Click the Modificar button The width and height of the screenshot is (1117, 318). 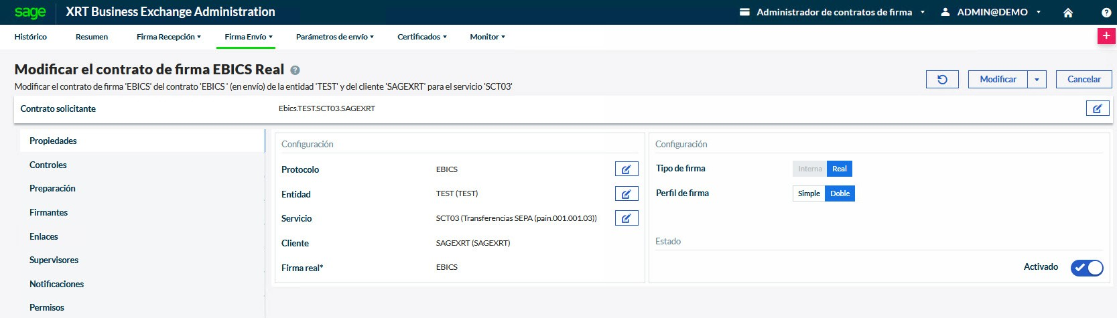pos(998,80)
